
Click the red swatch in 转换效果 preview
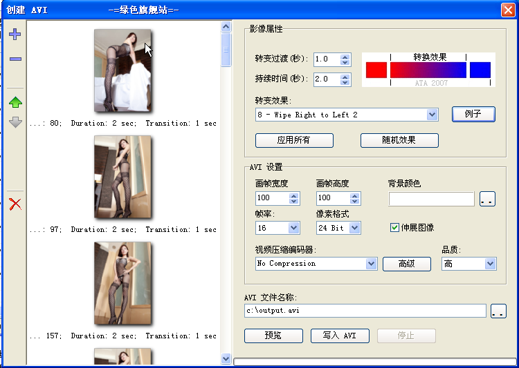click(376, 70)
